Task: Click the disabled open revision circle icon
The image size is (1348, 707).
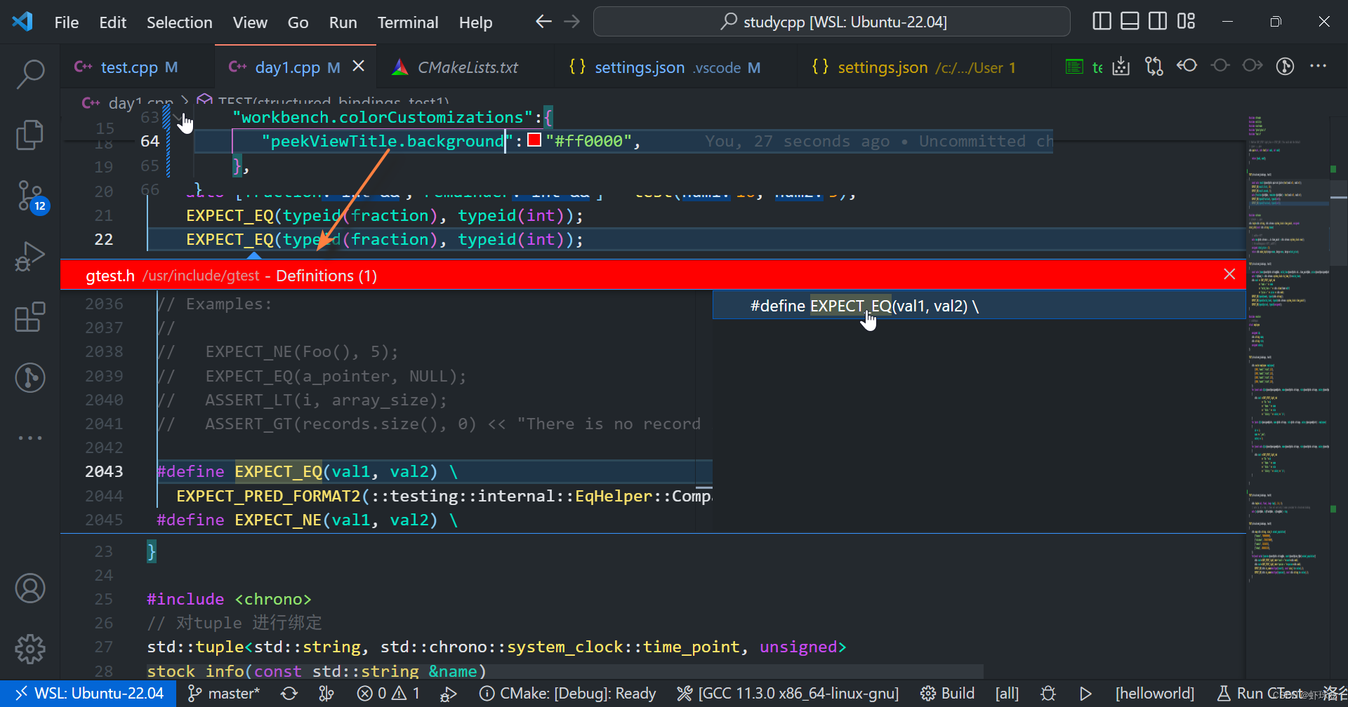Action: click(1220, 66)
